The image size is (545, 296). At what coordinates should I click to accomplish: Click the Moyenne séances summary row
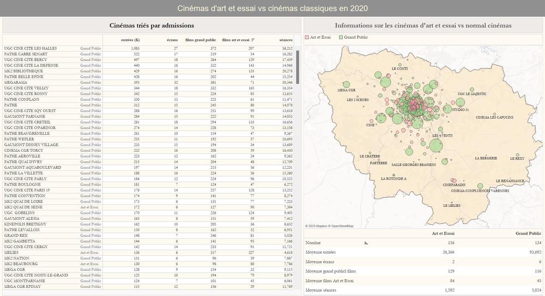423,290
